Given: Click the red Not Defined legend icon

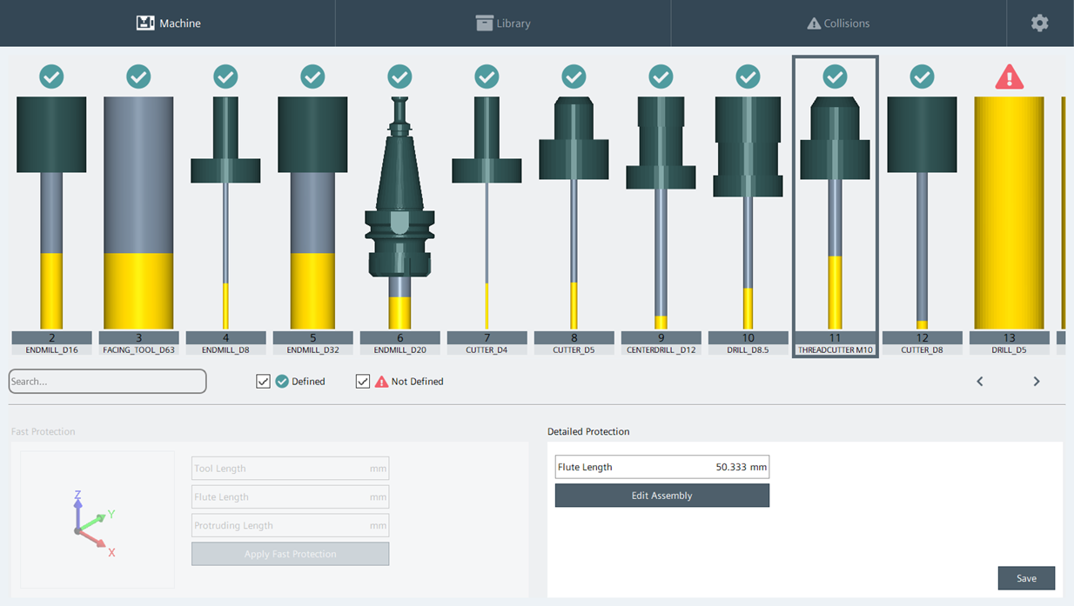Looking at the screenshot, I should pos(381,381).
